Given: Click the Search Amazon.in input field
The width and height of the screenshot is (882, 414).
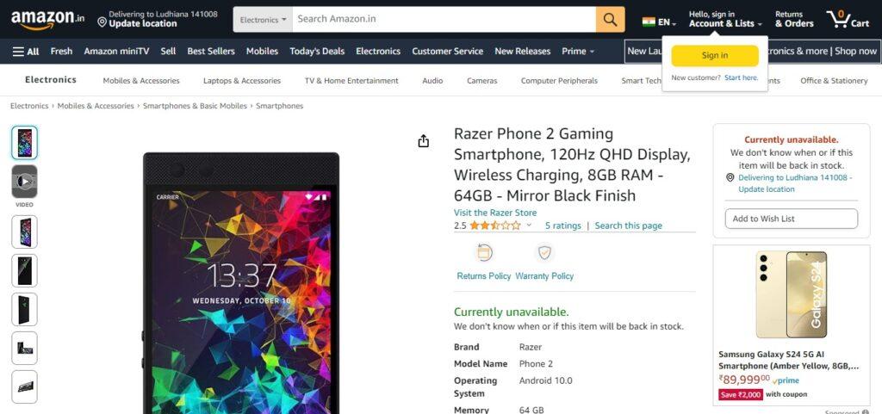Looking at the screenshot, I should tap(444, 19).
